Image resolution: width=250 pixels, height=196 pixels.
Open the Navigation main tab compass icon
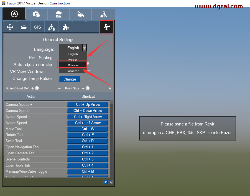click(x=14, y=14)
